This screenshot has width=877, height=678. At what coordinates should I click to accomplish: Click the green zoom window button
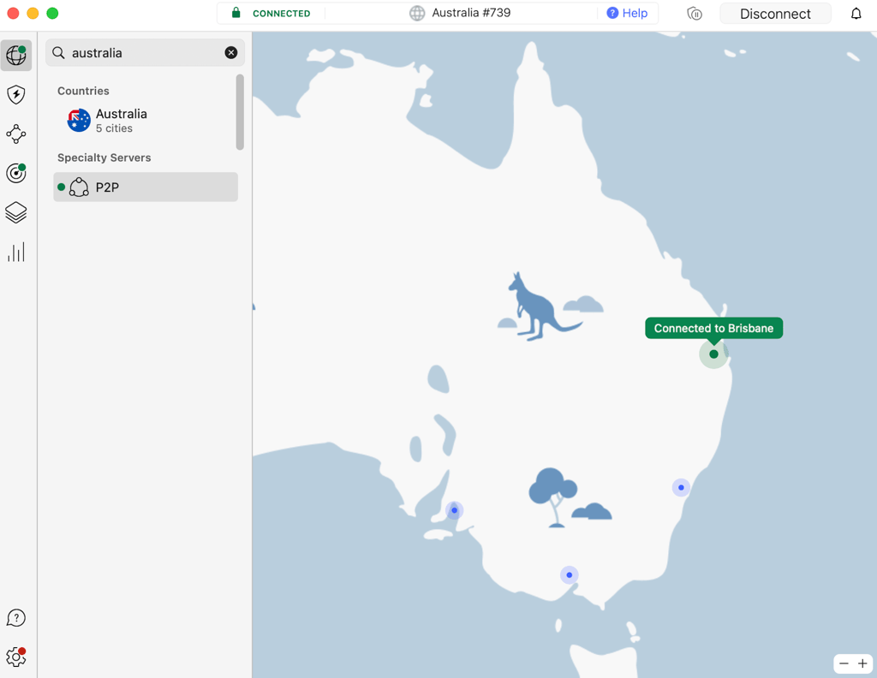[x=52, y=14]
